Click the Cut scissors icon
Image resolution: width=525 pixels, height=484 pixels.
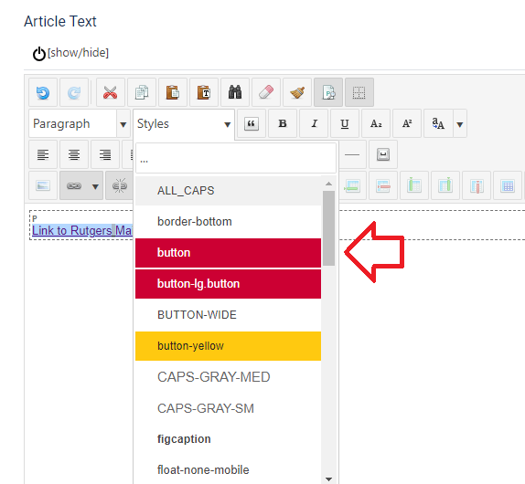pyautogui.click(x=111, y=92)
